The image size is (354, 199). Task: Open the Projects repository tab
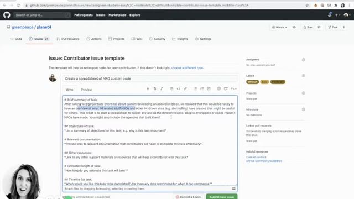(117, 39)
